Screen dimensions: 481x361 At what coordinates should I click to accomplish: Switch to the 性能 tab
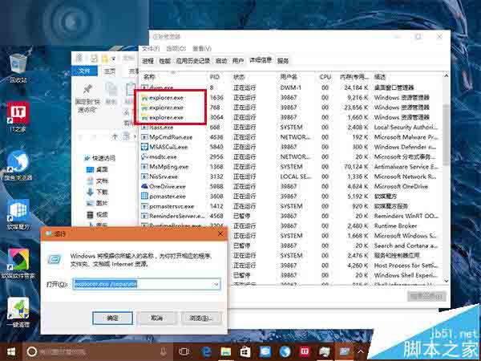point(164,61)
